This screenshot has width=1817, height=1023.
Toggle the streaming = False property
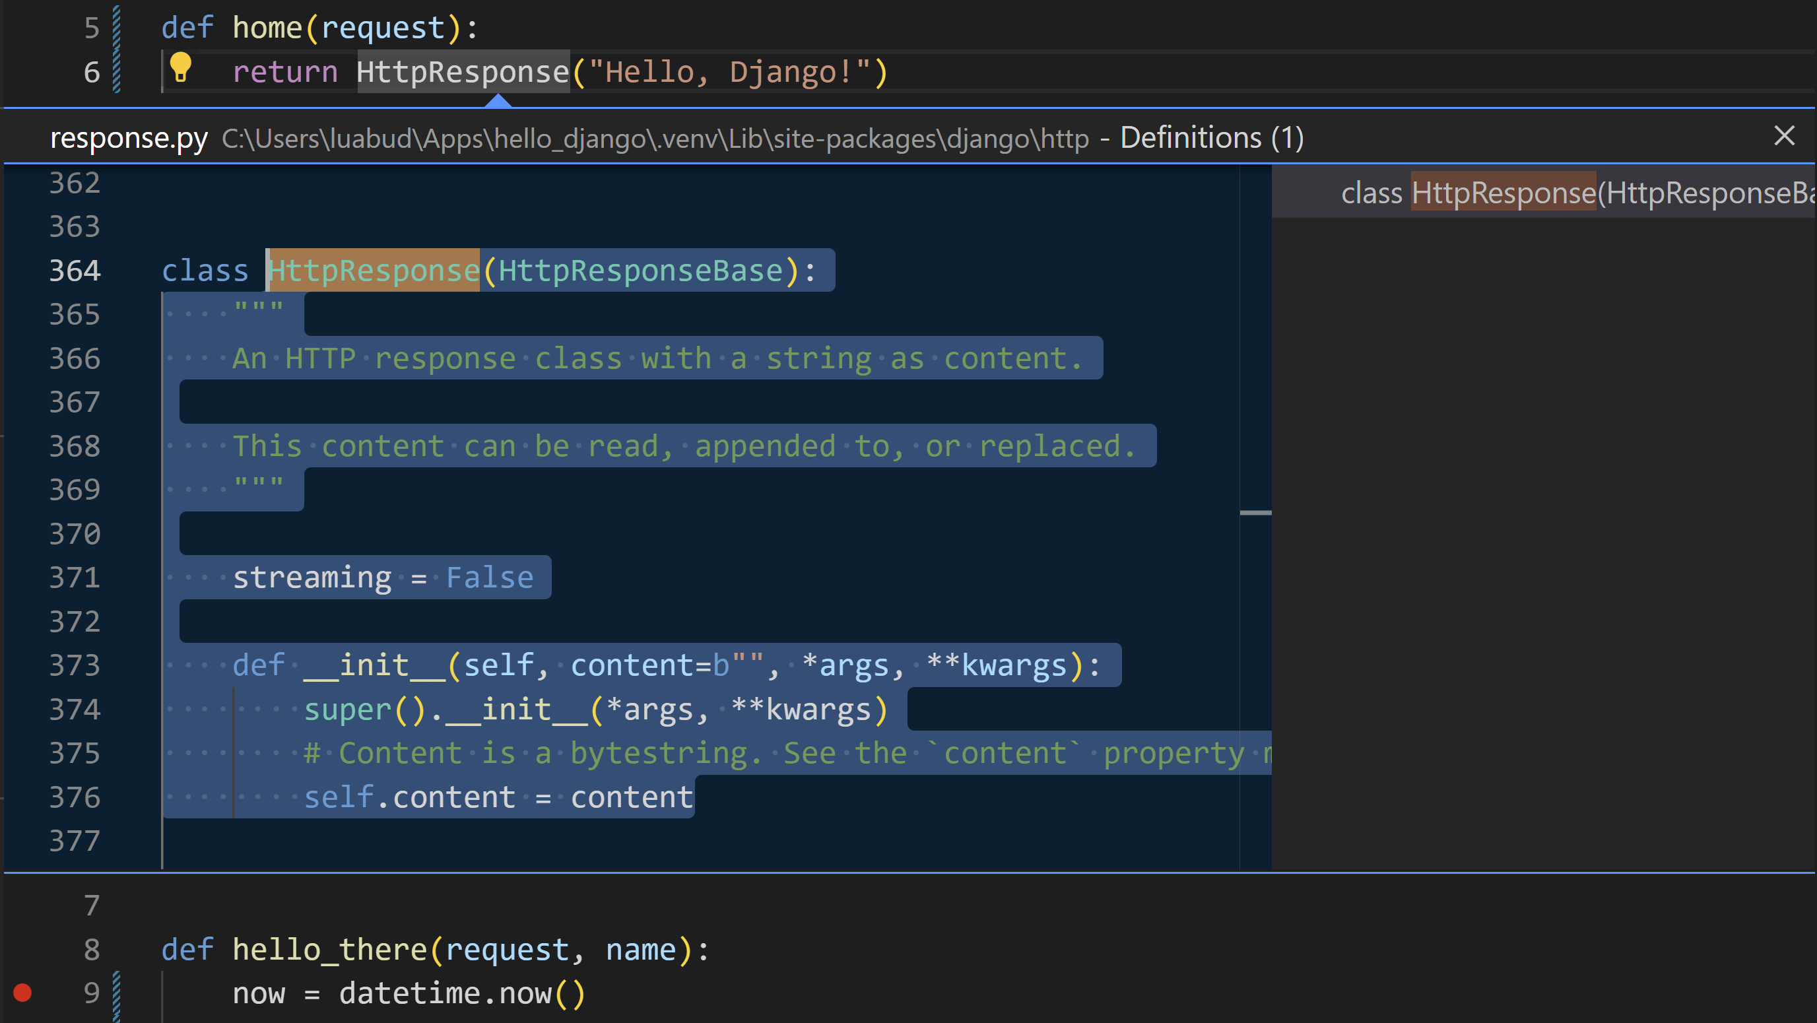coord(383,576)
